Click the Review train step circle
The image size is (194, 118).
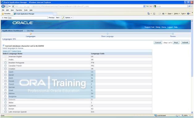173,34
